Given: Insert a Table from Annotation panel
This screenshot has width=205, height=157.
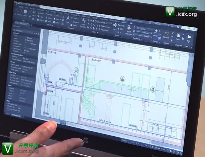Looking at the screenshot, I should pos(73,25).
